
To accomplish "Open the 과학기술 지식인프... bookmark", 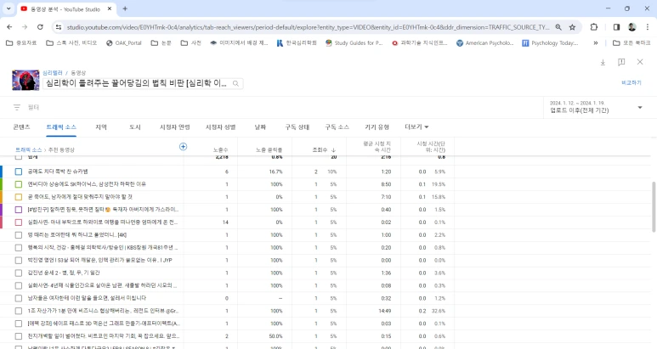I will [419, 42].
